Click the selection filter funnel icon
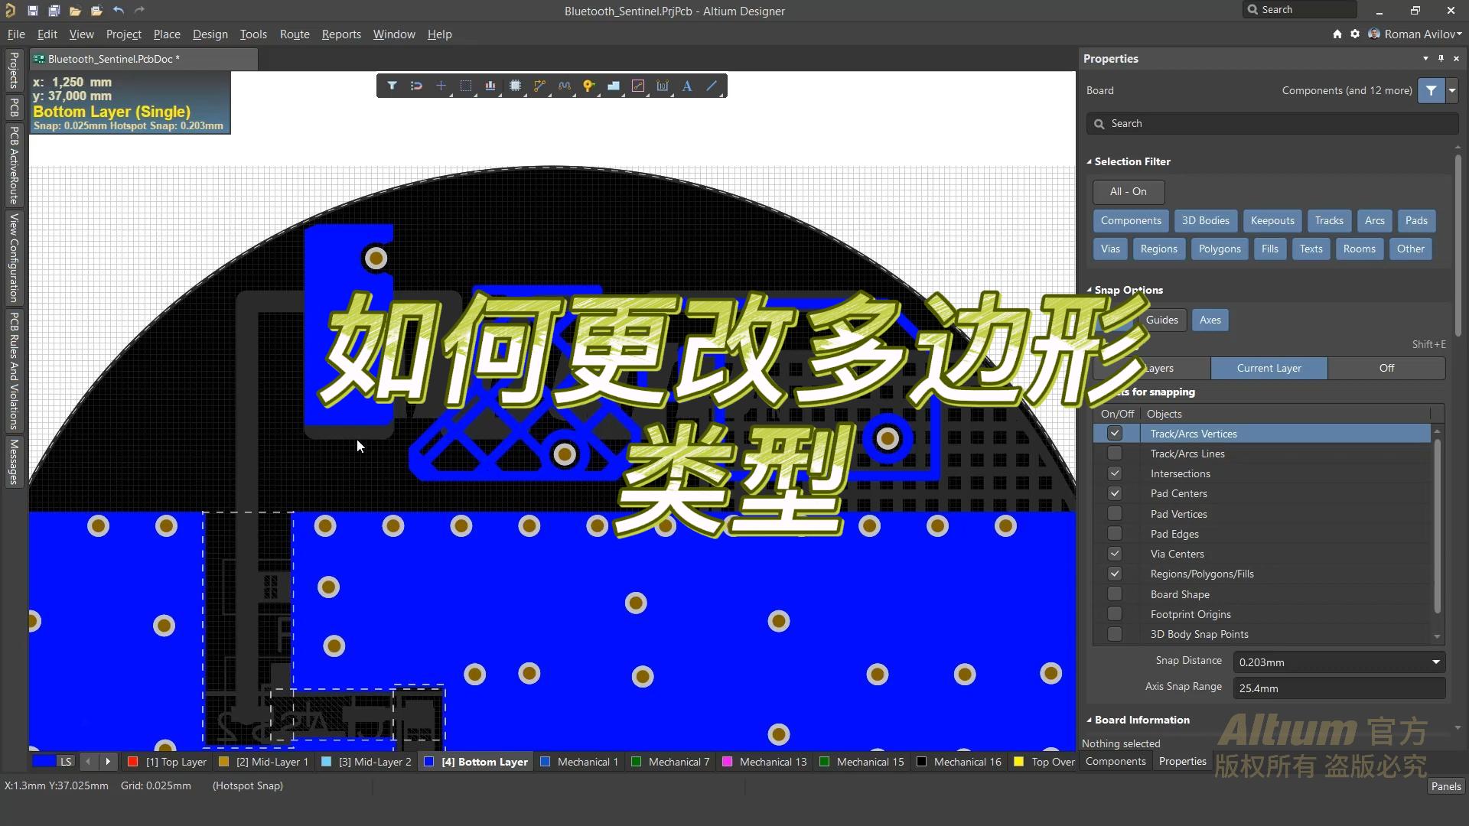Viewport: 1469px width, 826px height. [x=392, y=86]
